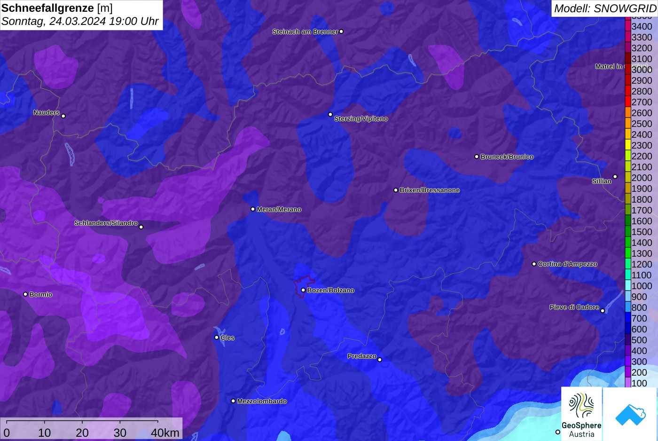
Task: Click the 0 label on scale bar
Action: [x=7, y=433]
